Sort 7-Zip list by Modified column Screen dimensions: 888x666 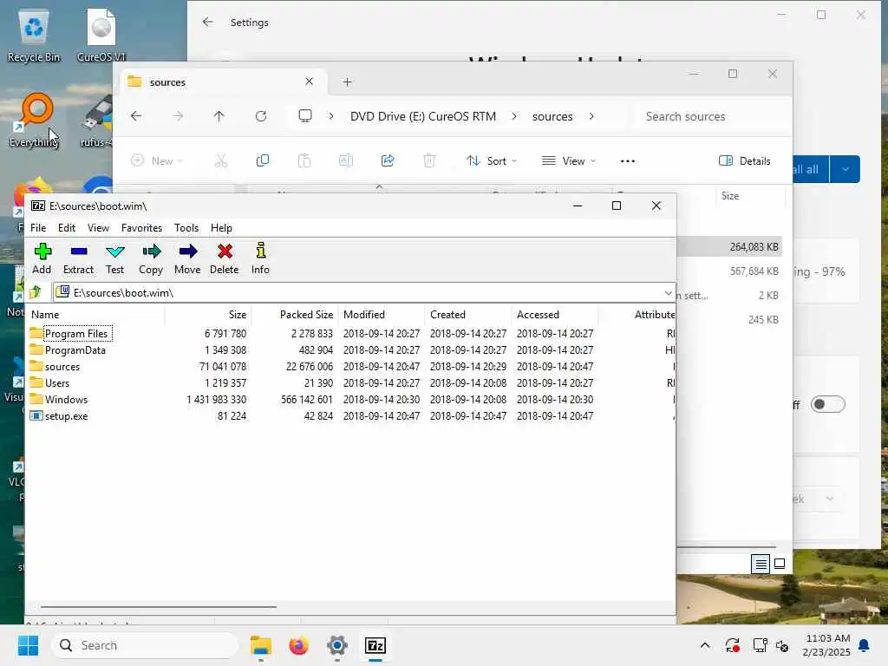point(382,314)
